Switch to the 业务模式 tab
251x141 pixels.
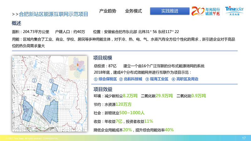coord(133,11)
